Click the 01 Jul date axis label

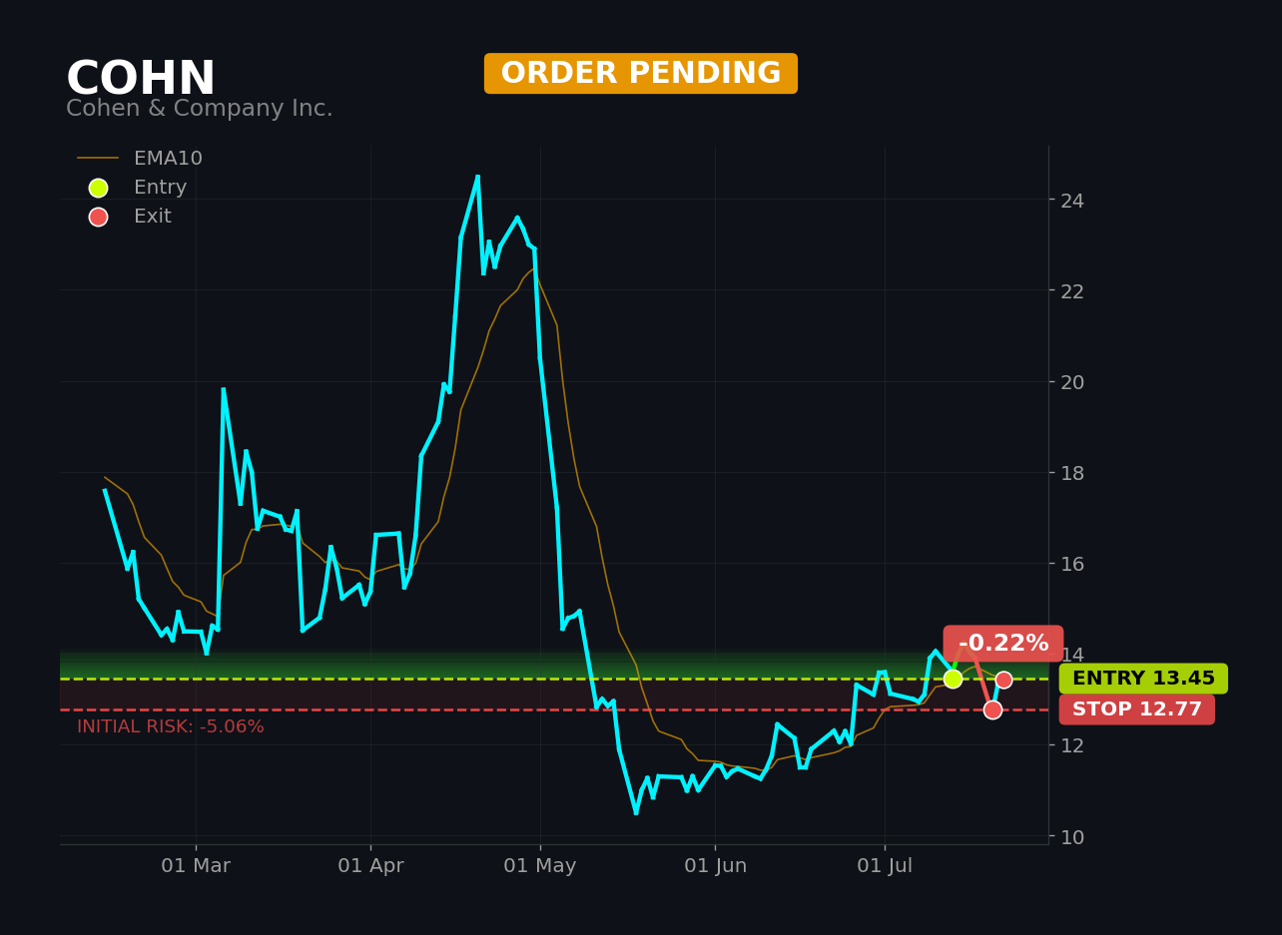coord(885,866)
